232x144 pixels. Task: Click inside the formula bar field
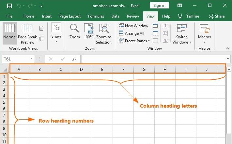(x=154, y=59)
